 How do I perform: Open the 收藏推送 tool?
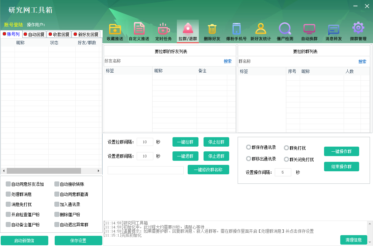coord(115,30)
